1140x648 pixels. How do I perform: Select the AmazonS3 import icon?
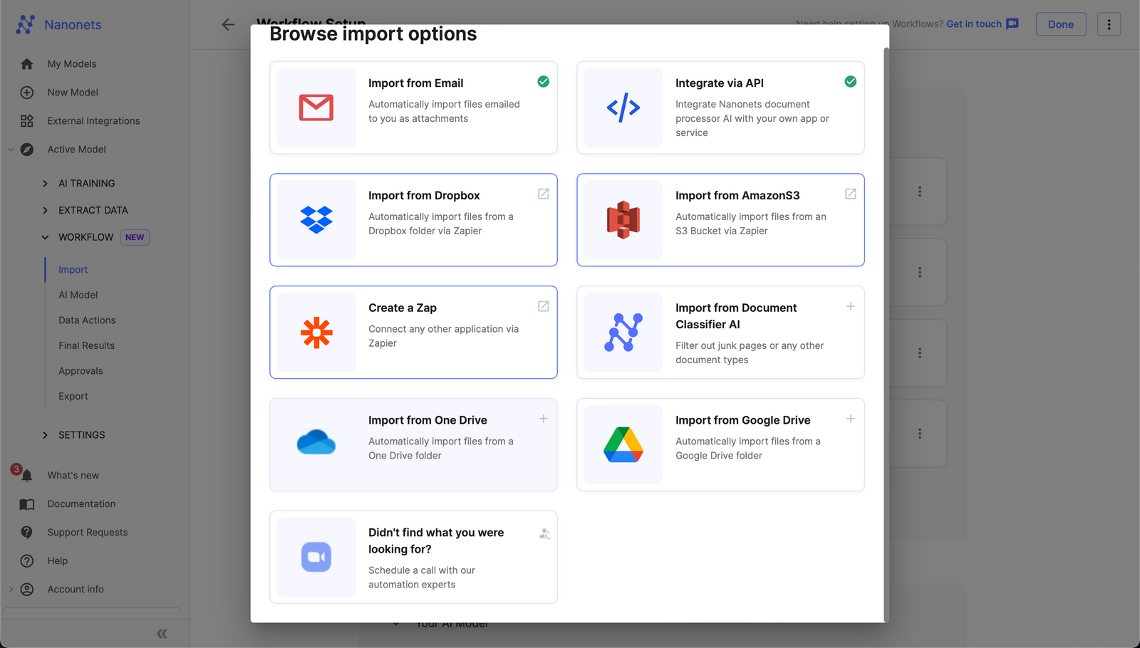tap(622, 219)
